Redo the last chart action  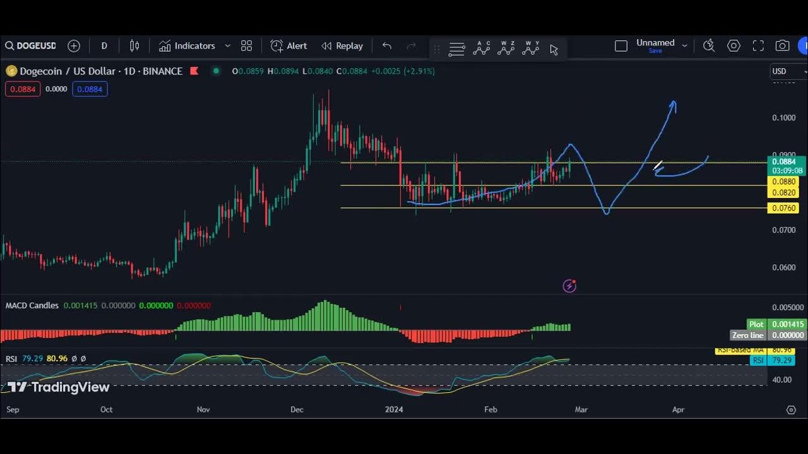[x=411, y=46]
